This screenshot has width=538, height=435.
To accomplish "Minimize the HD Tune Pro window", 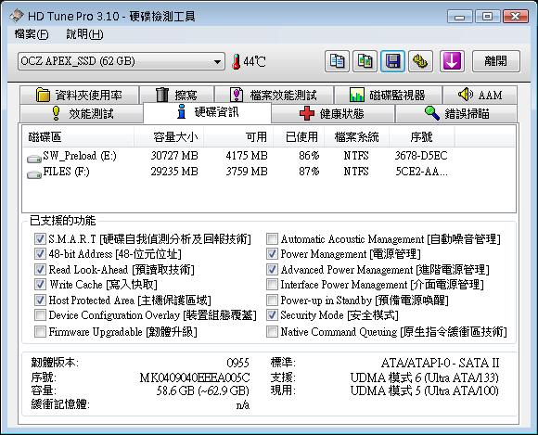I will click(x=460, y=16).
